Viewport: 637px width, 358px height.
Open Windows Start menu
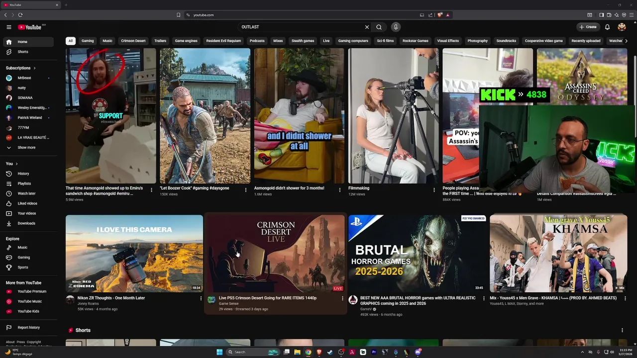click(219, 352)
